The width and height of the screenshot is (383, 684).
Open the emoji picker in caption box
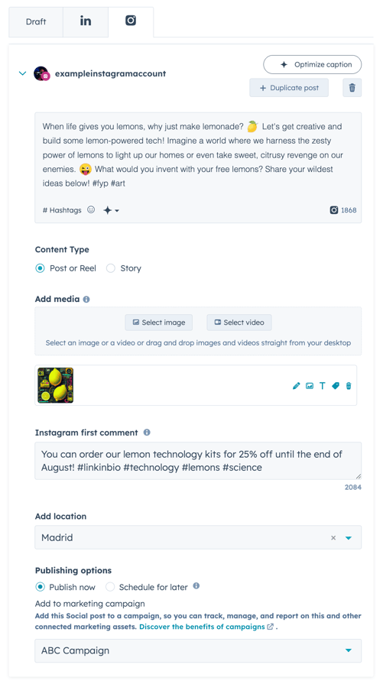[x=91, y=210]
